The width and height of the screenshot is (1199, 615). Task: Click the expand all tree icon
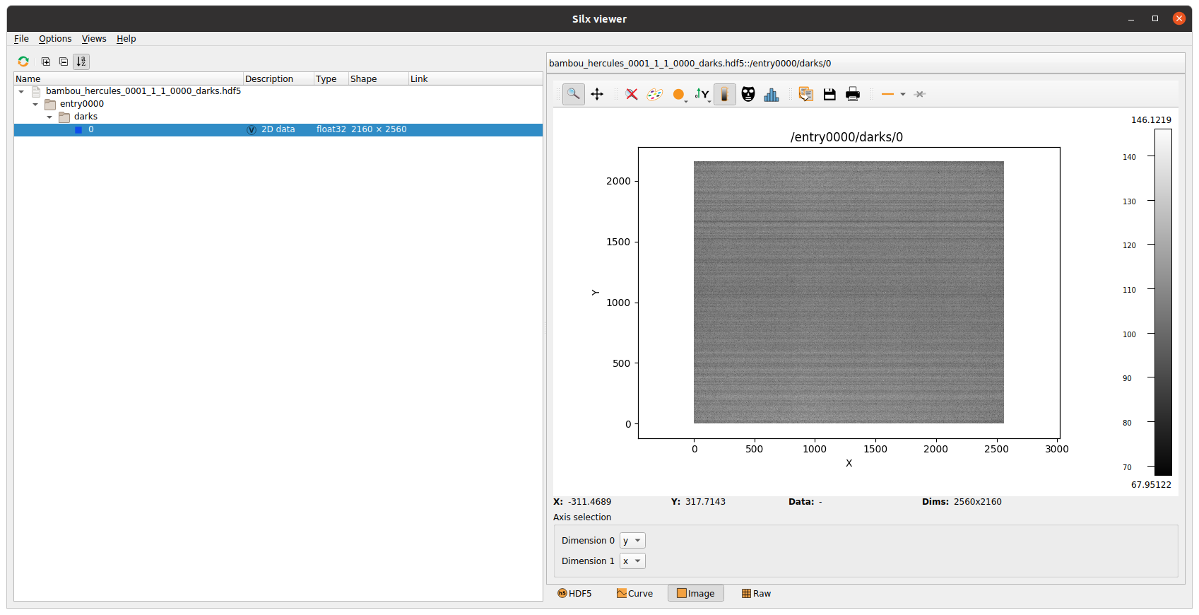coord(46,61)
